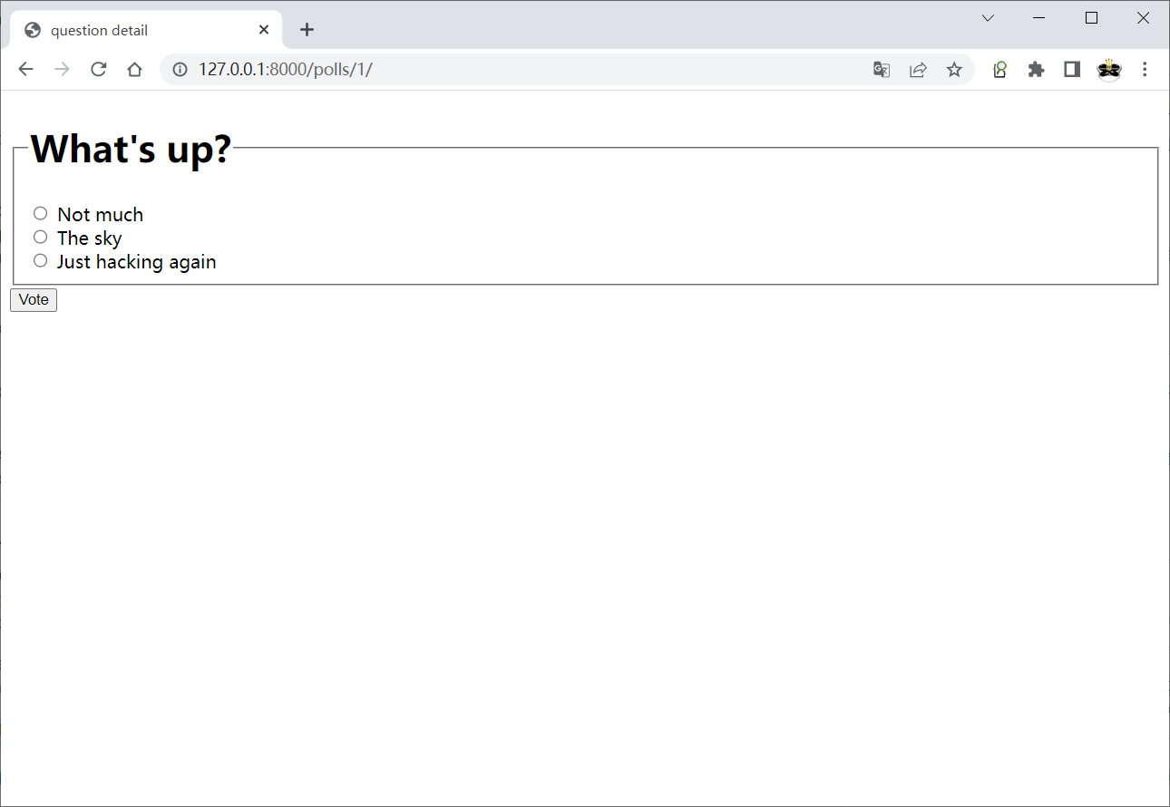Open the browser home page
Viewport: 1170px width, 807px height.
pyautogui.click(x=134, y=70)
